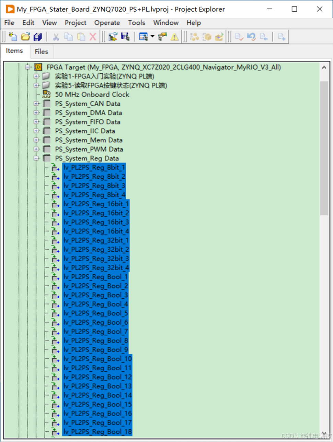Open the Operate menu
The width and height of the screenshot is (333, 442).
pos(107,23)
